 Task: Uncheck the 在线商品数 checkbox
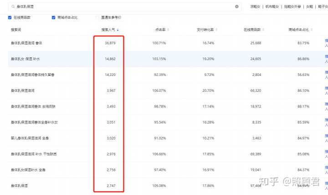pyautogui.click(x=10, y=17)
